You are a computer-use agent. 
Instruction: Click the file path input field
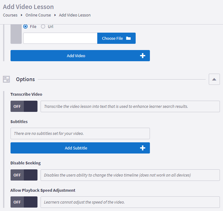[x=60, y=39]
